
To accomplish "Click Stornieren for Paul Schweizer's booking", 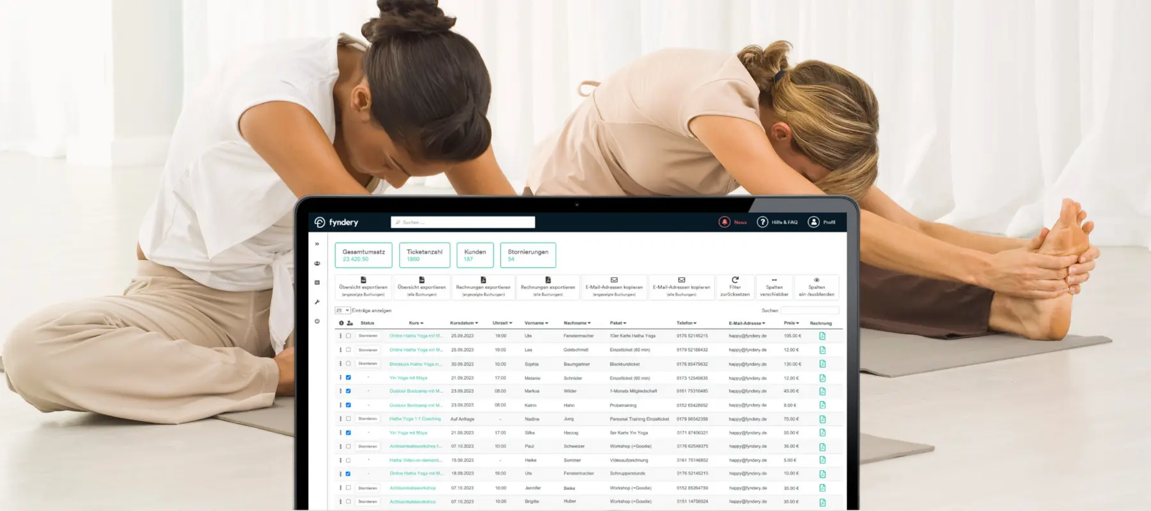I will pos(368,446).
